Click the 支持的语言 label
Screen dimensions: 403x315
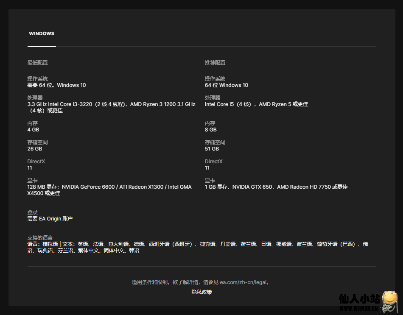pyautogui.click(x=40, y=238)
